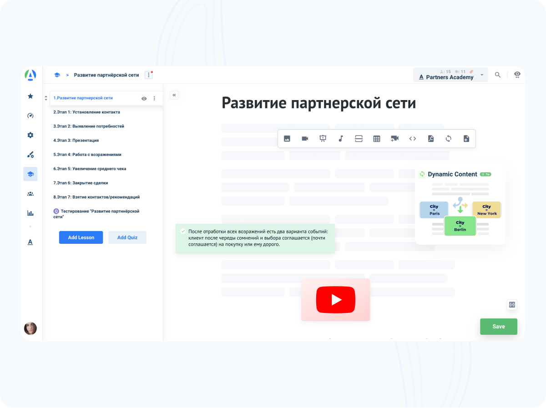Image resolution: width=546 pixels, height=408 pixels.
Task: Insert an audio clip via music note icon
Action: pos(341,139)
